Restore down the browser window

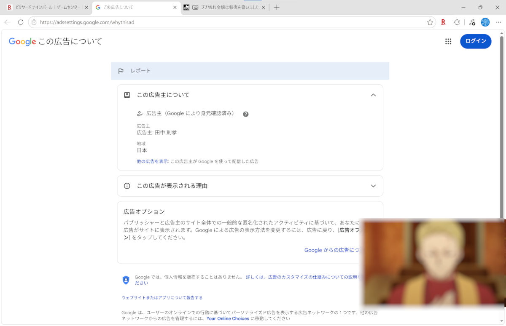[x=480, y=8]
